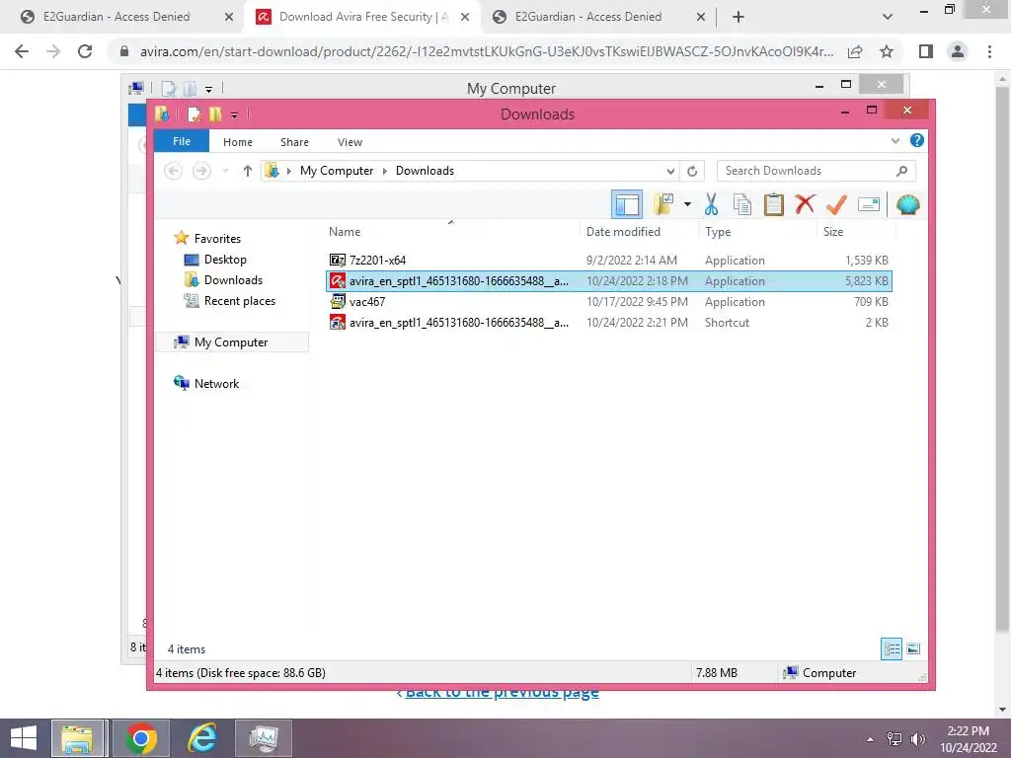The width and height of the screenshot is (1011, 758).
Task: Select the vac467 file
Action: coord(367,302)
